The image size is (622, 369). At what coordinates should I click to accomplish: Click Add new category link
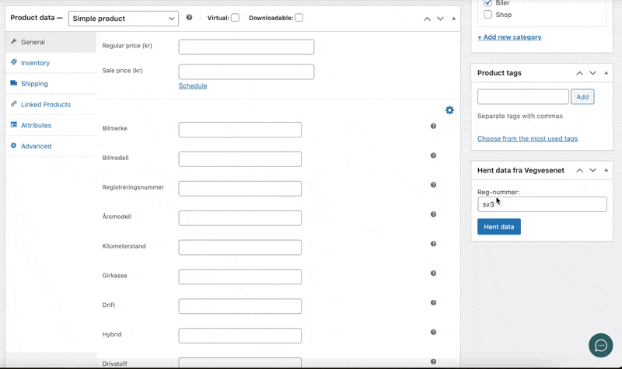coord(509,37)
